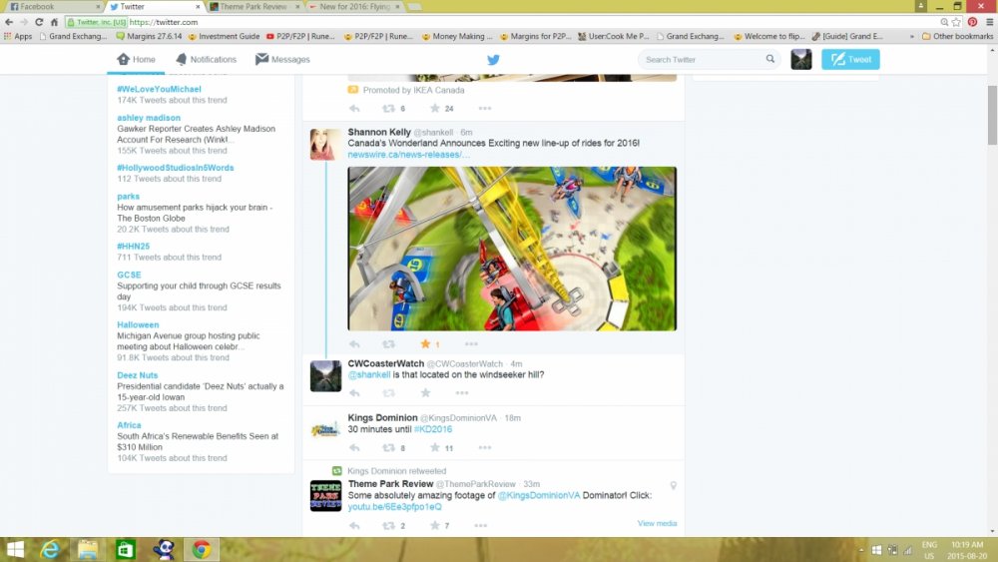998x562 pixels.
Task: Open newswire.ca link in Shannon Kelly's tweet
Action: point(408,155)
